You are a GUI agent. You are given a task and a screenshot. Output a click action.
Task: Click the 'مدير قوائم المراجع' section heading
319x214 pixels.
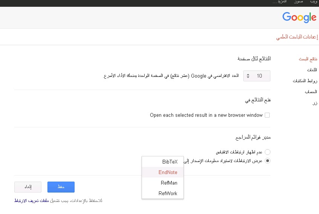point(253,138)
